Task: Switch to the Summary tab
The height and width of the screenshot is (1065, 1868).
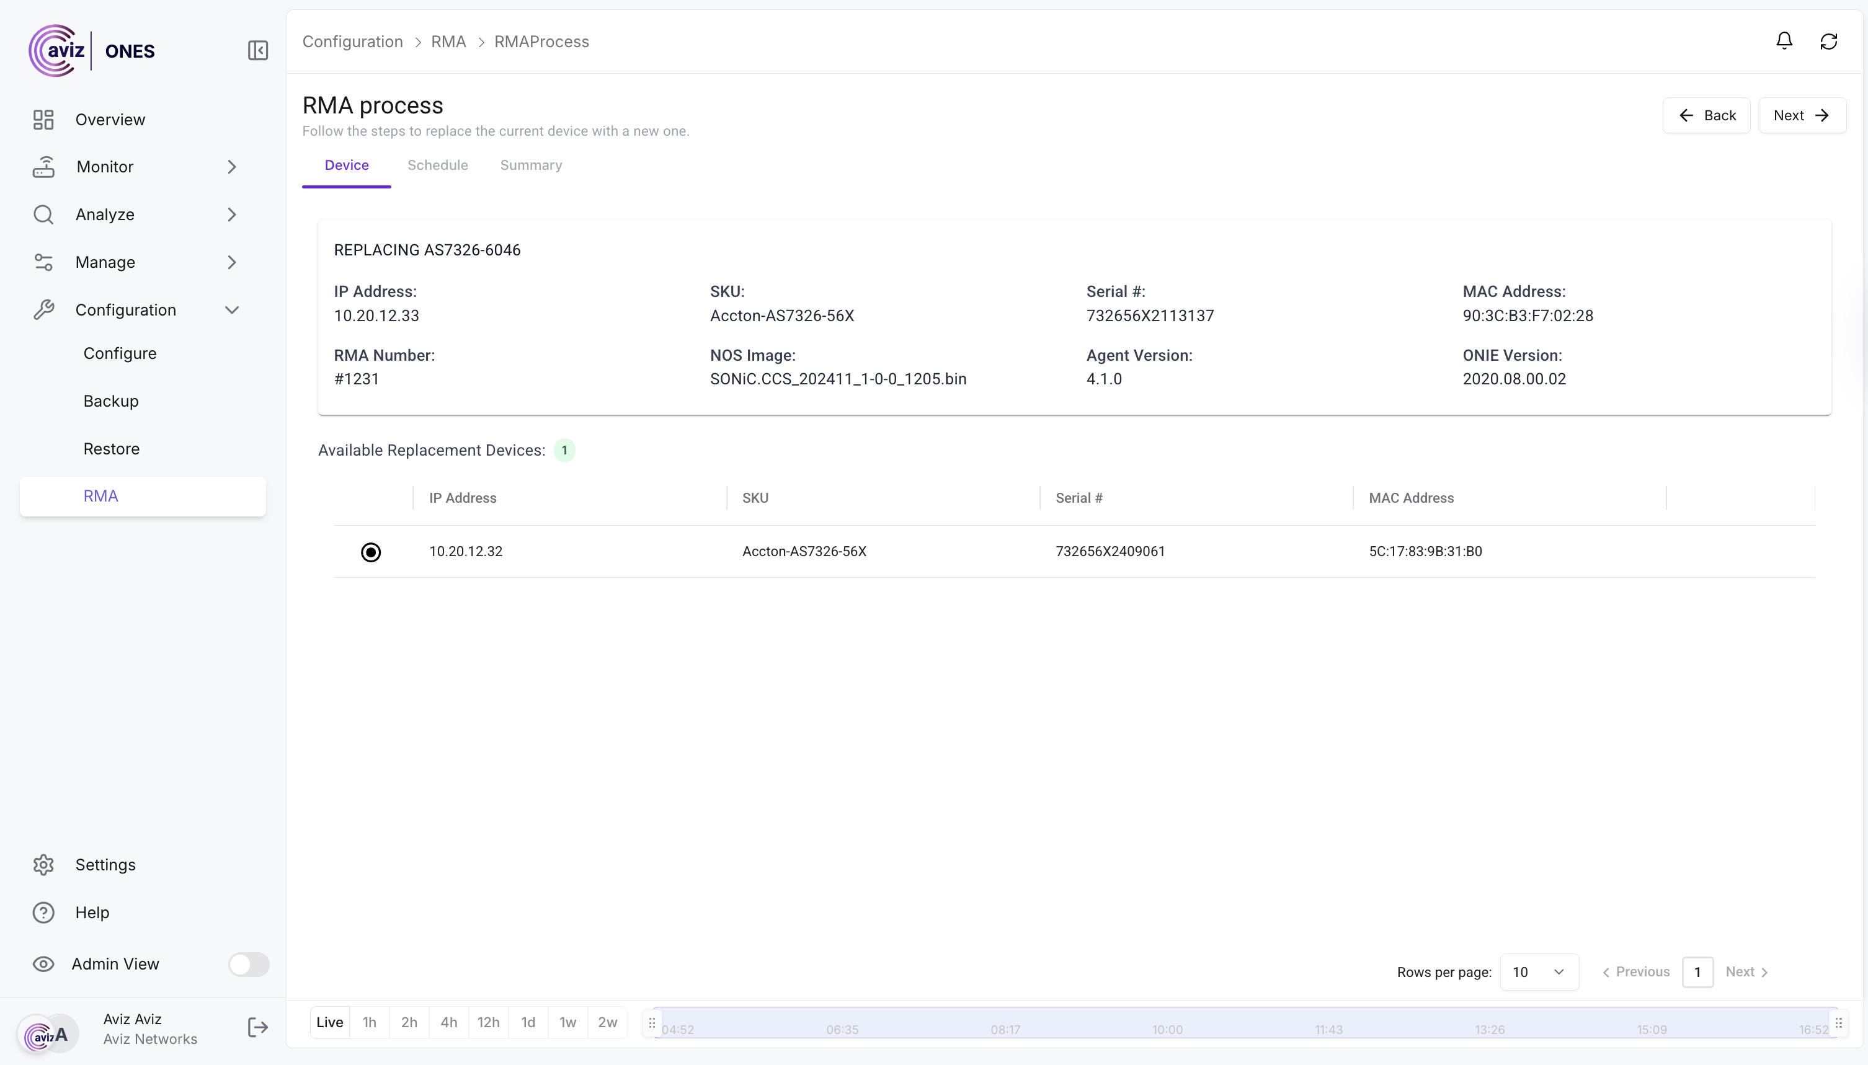Action: pos(530,166)
